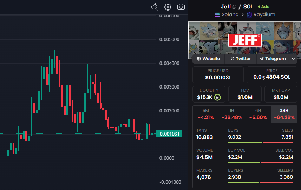Click the BUYERS 2,938 value

click(x=234, y=177)
